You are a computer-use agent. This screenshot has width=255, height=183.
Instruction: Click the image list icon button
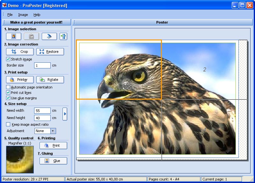pos(63,36)
